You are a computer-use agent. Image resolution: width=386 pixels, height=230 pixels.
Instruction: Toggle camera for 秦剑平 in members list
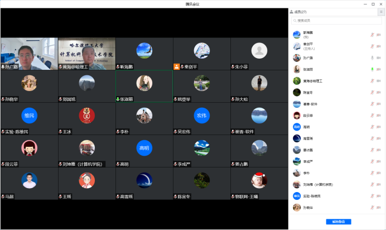point(379,46)
